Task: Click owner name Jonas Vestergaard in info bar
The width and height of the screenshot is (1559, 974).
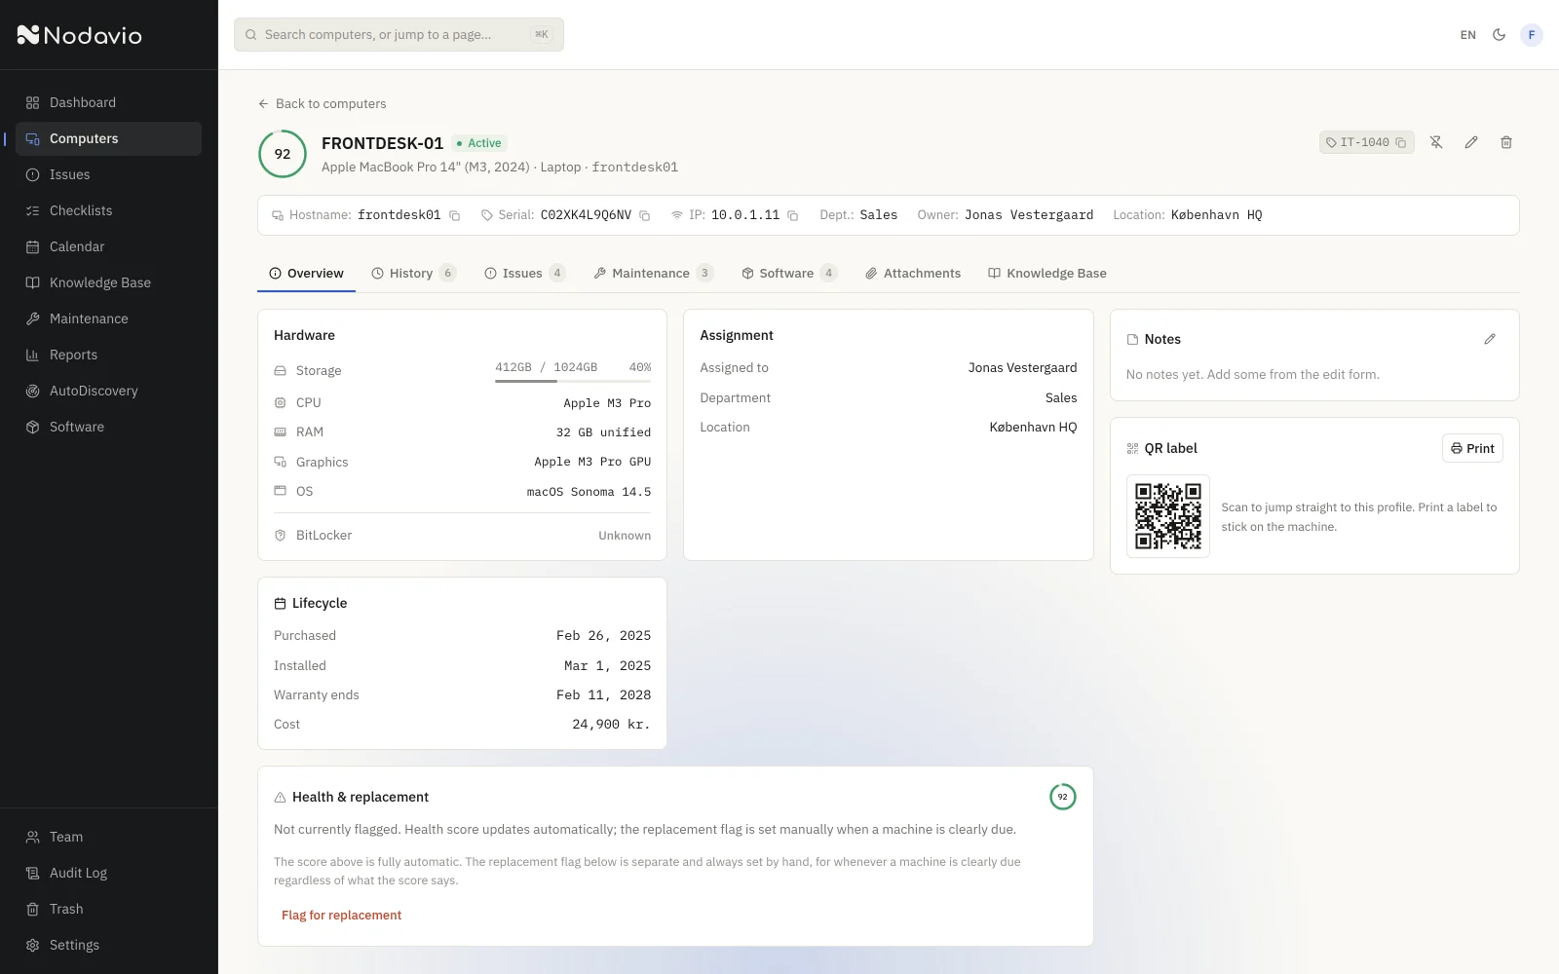Action: tap(1029, 215)
